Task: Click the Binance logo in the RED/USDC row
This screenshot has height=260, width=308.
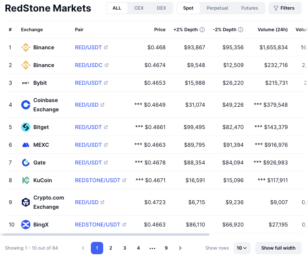Action: coord(26,65)
